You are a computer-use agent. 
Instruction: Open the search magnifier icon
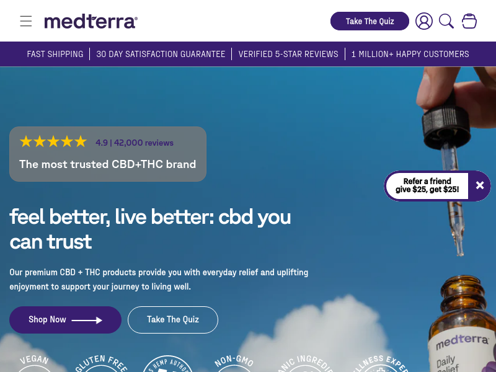(446, 21)
